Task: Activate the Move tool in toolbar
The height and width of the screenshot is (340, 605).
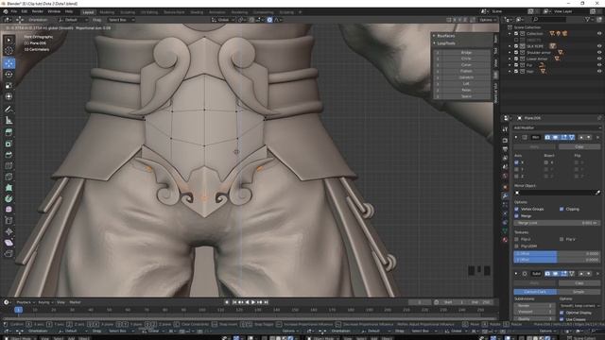Action: coord(9,63)
